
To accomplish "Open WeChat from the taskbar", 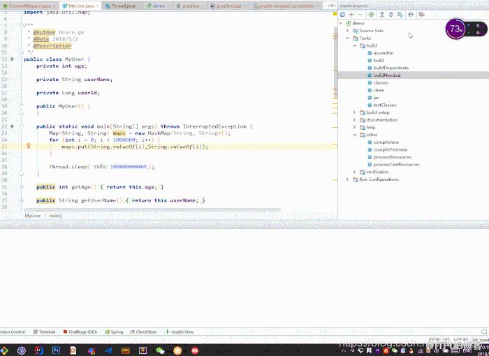I will click(x=160, y=350).
